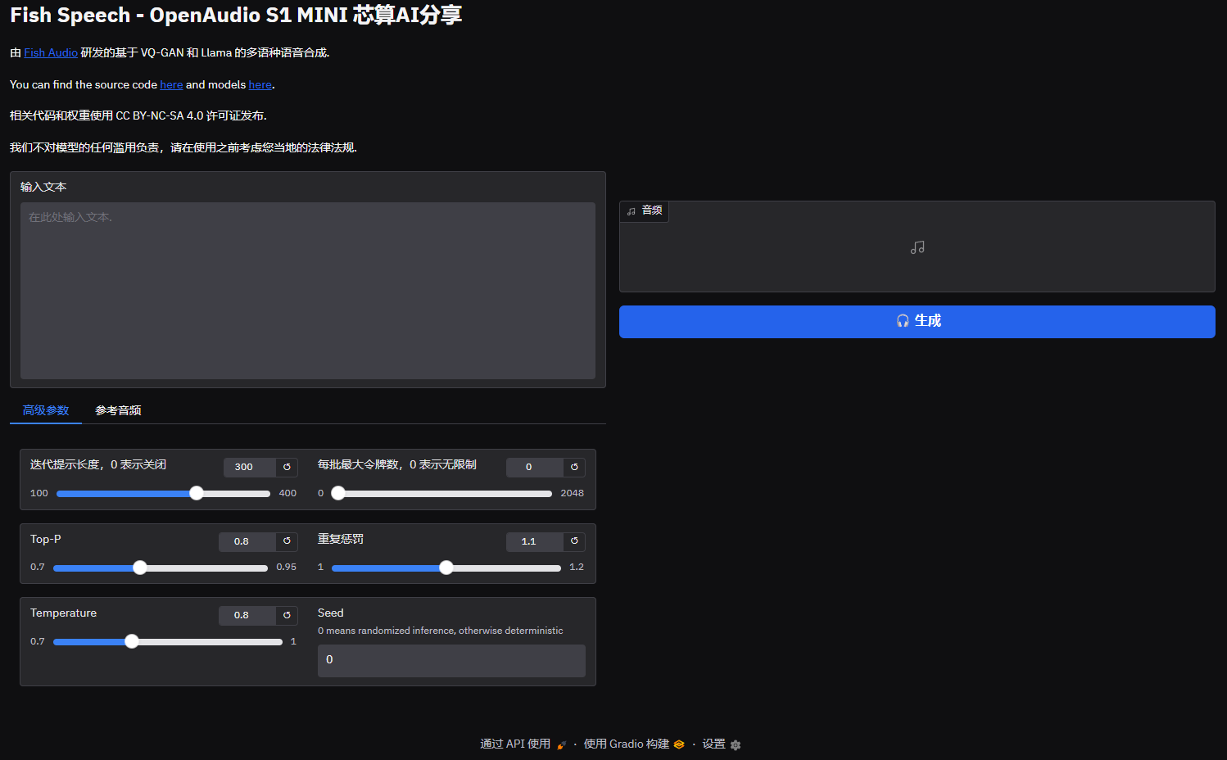This screenshot has width=1227, height=760.
Task: Click the settings gear icon in footer
Action: tap(736, 745)
